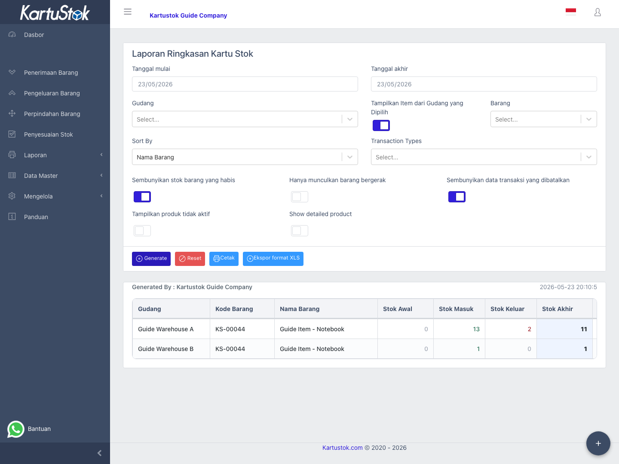Expand the Sort By Nama Barang dropdown

pos(245,157)
